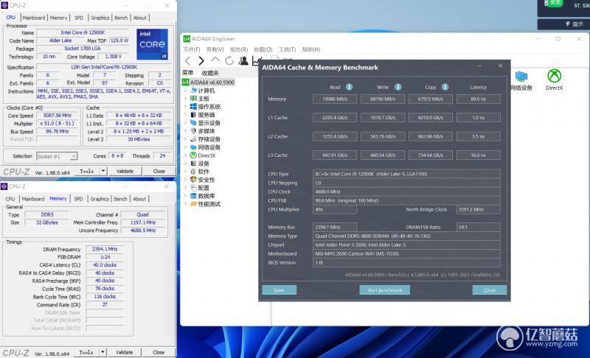This screenshot has width=590, height=358.
Task: Click the Copy column info icon
Action: pos(445,87)
